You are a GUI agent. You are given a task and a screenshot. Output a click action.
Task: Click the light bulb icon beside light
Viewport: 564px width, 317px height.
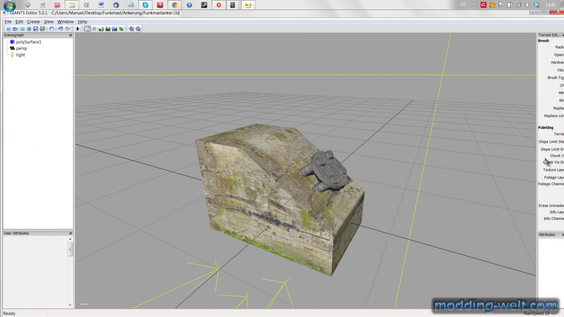pos(13,55)
